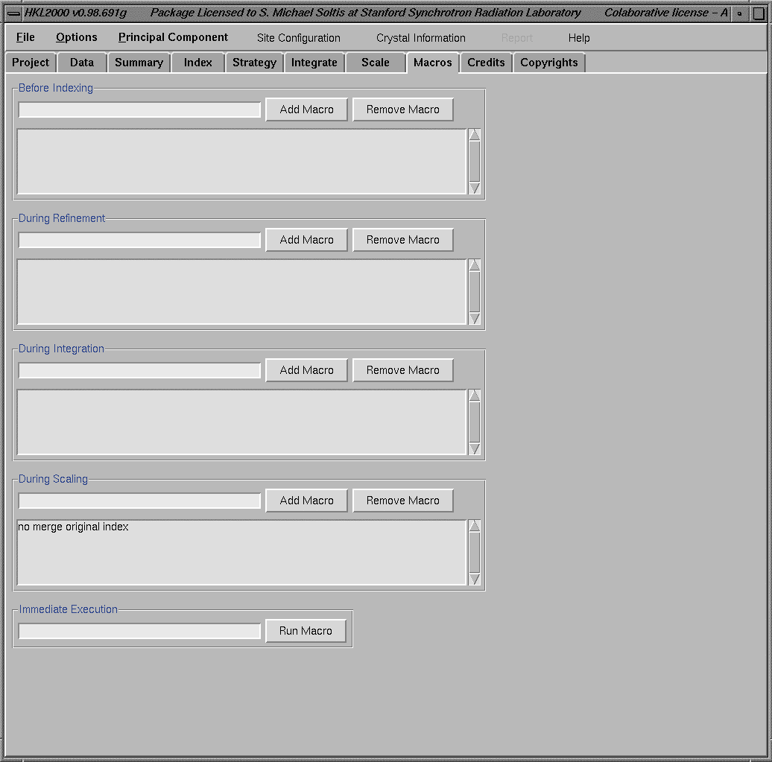Click Remove Macro under During Refinement
Image resolution: width=772 pixels, height=762 pixels.
point(402,240)
